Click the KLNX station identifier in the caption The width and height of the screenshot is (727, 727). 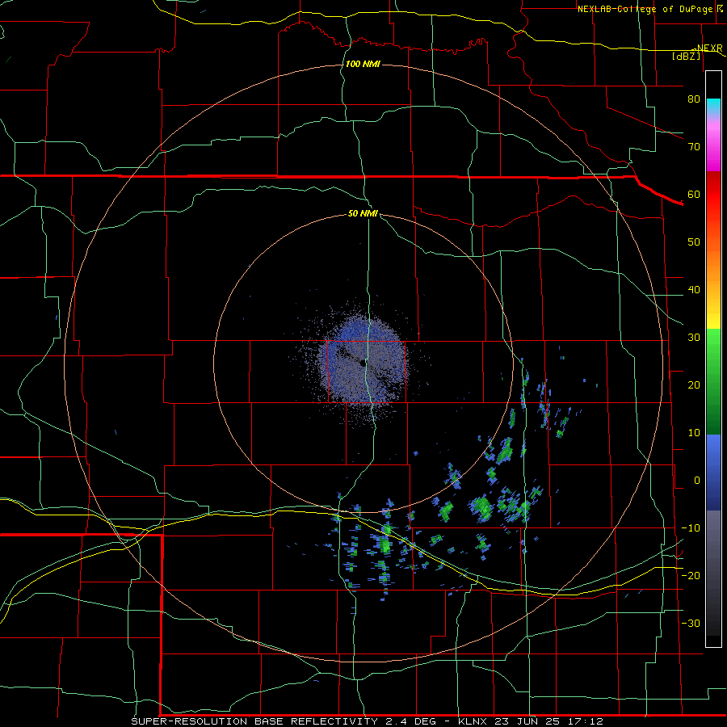click(x=473, y=721)
